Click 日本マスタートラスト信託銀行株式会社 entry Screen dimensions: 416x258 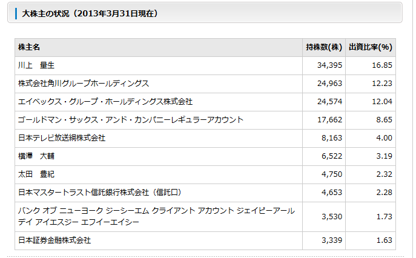point(100,193)
